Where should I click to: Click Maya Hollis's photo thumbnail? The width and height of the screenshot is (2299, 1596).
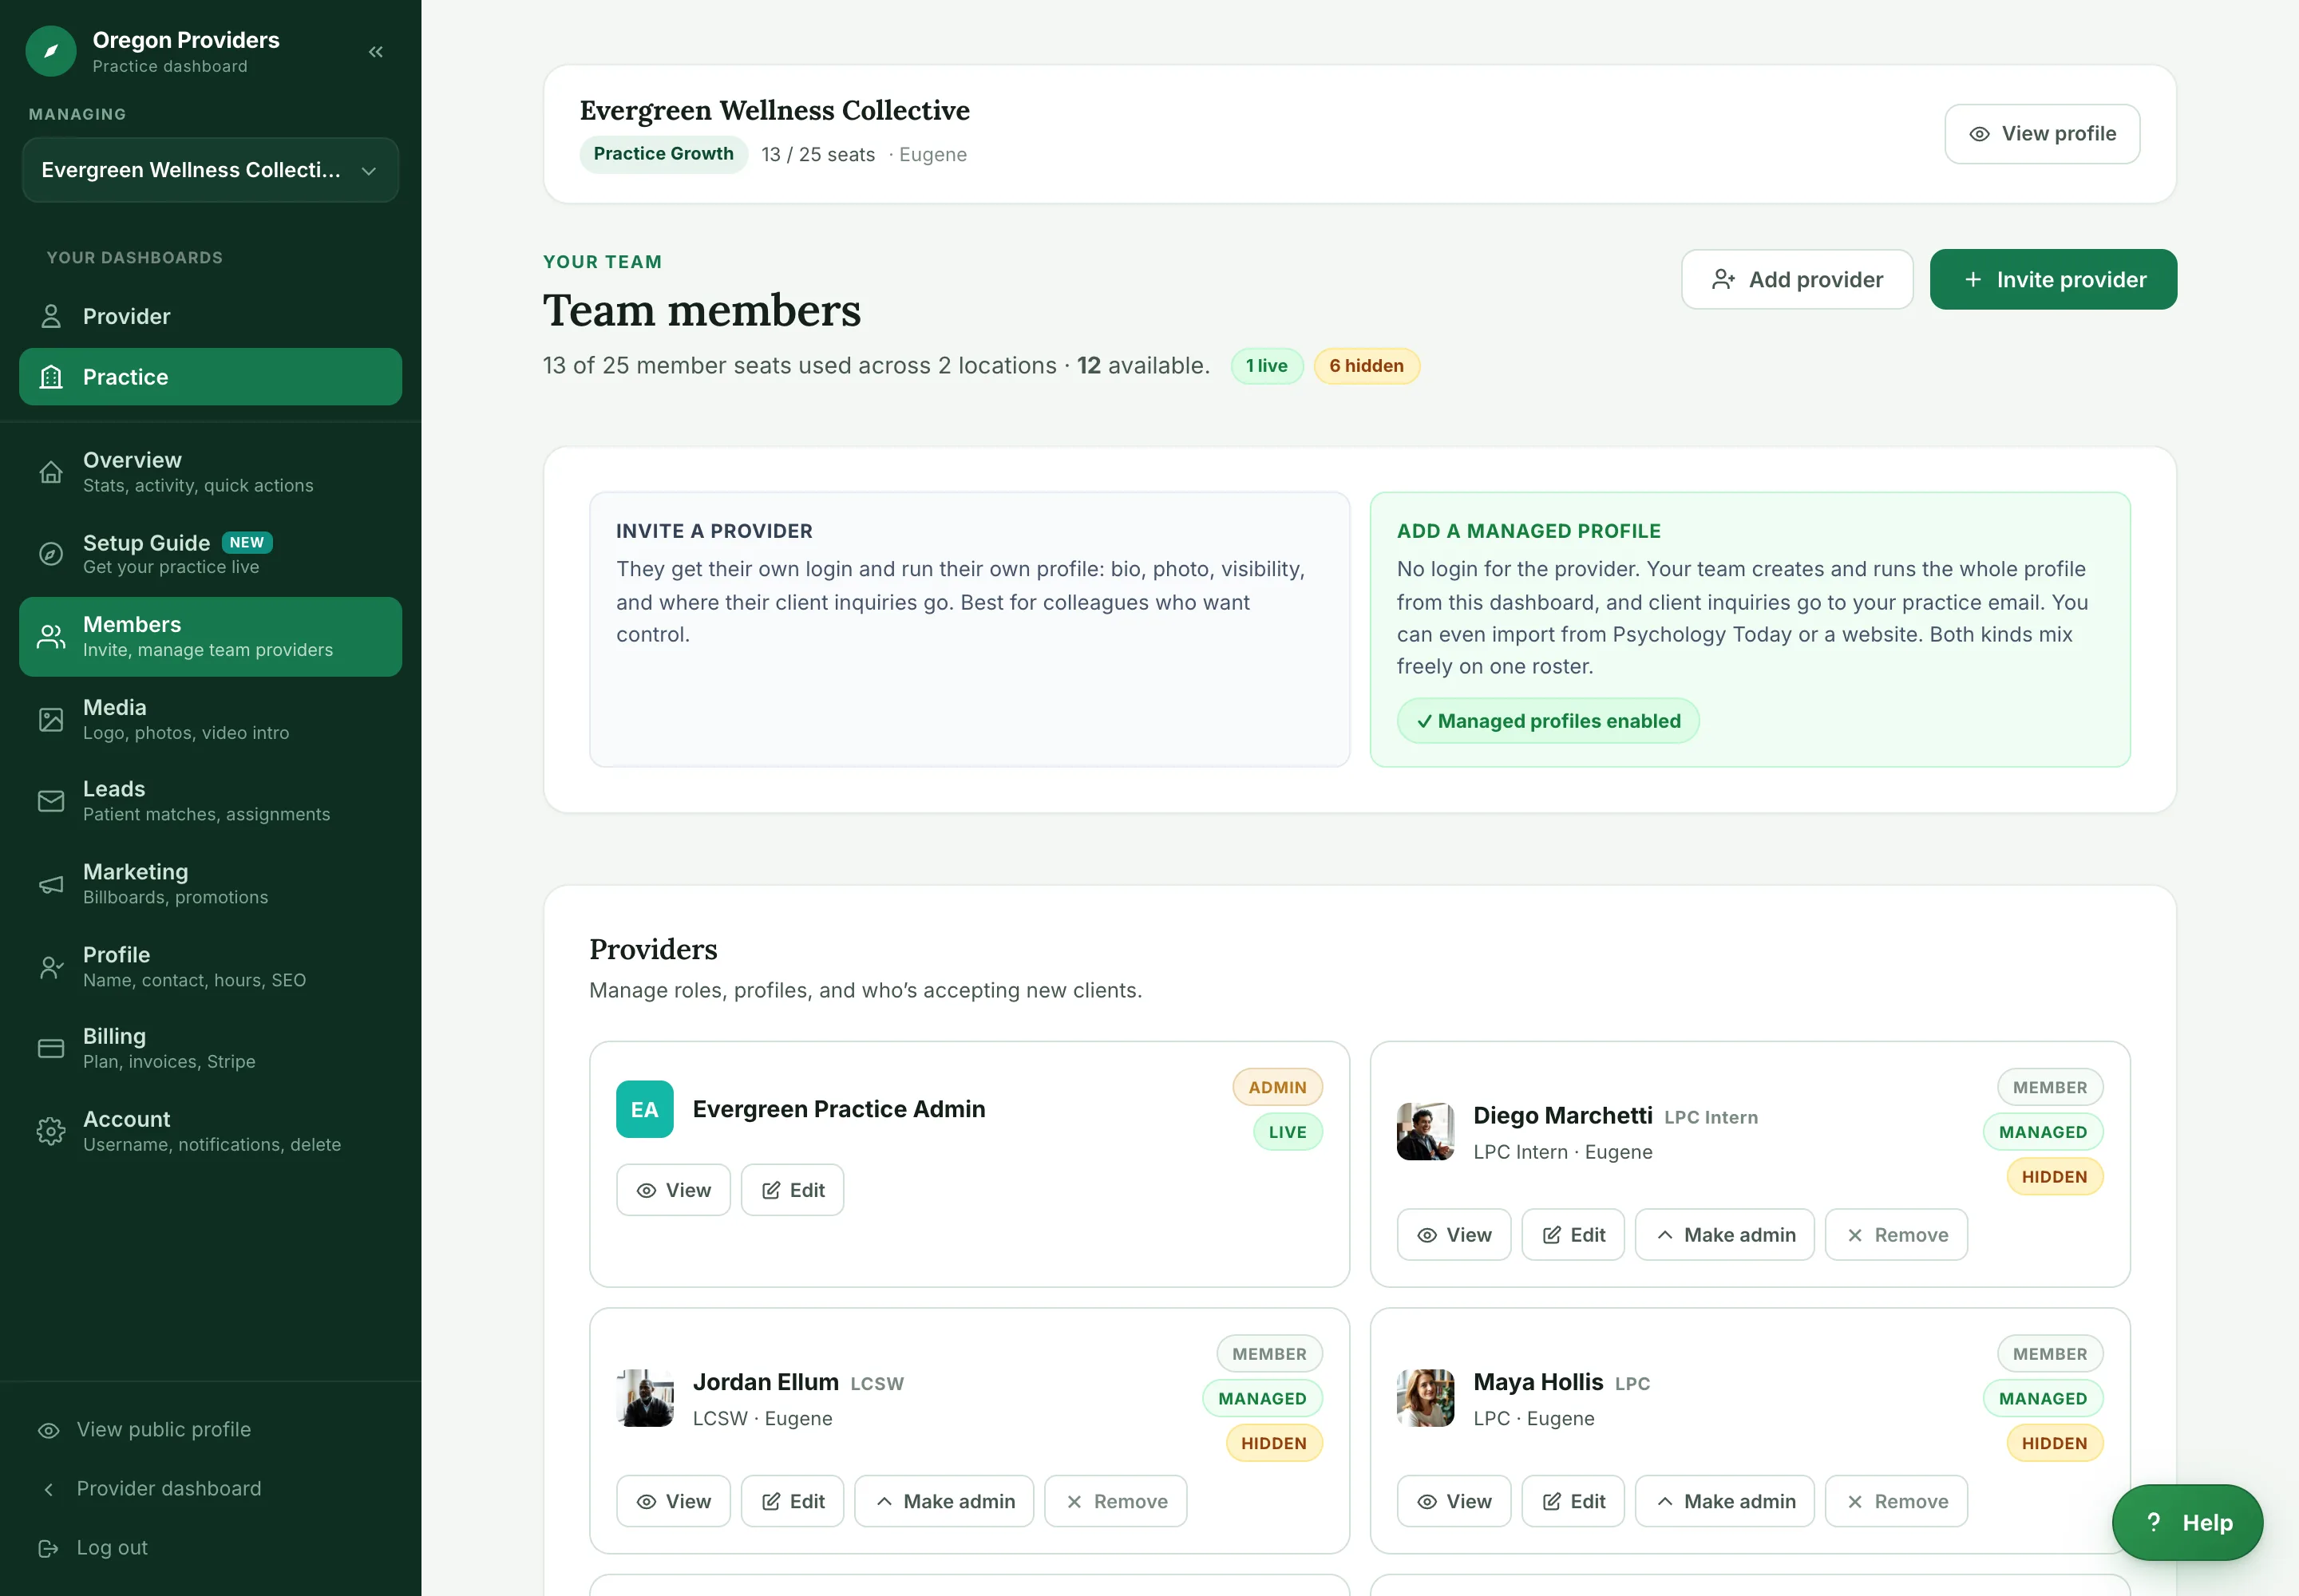click(x=1425, y=1398)
